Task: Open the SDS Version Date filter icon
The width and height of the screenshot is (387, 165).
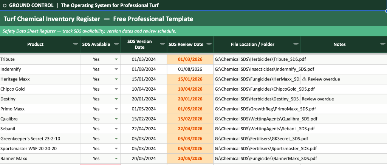Action: pos(163,45)
